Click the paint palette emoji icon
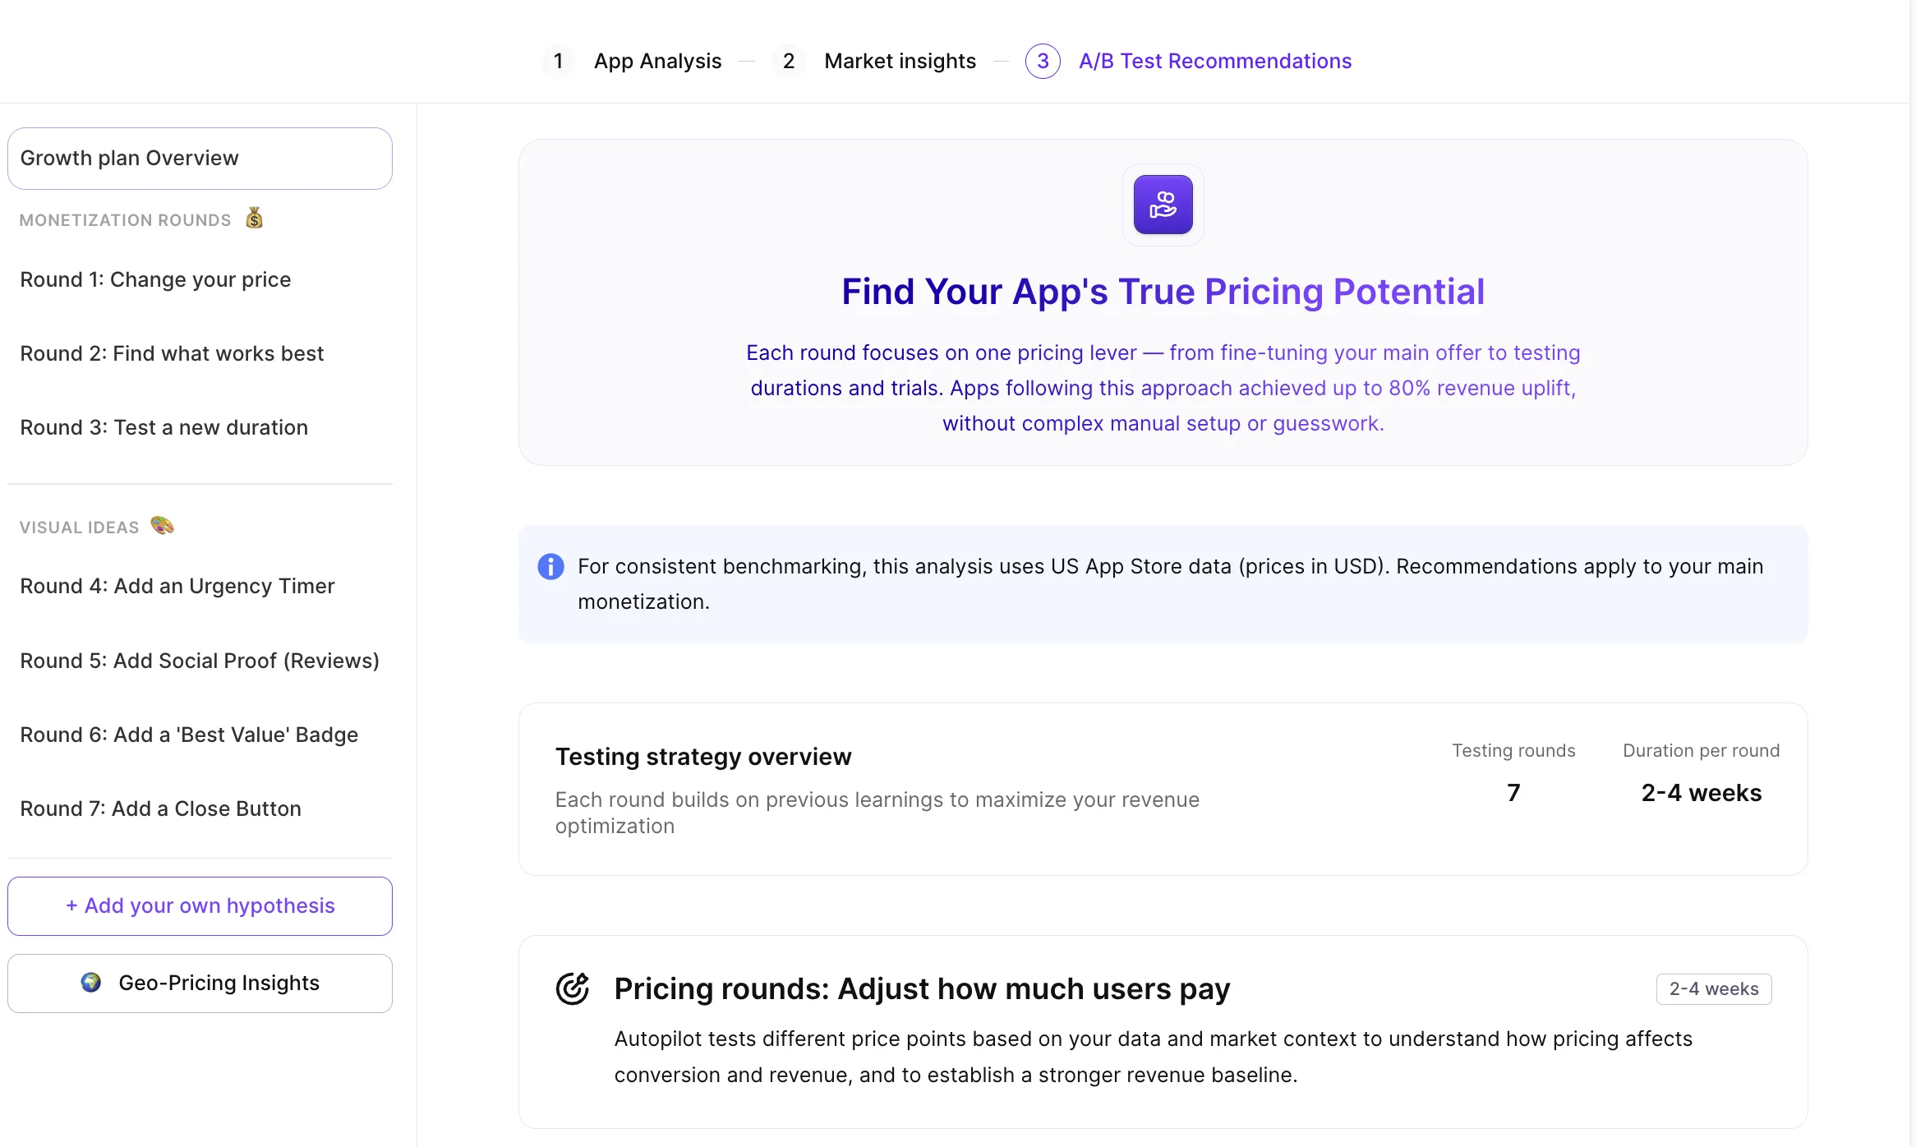This screenshot has height=1147, width=1916. point(163,526)
